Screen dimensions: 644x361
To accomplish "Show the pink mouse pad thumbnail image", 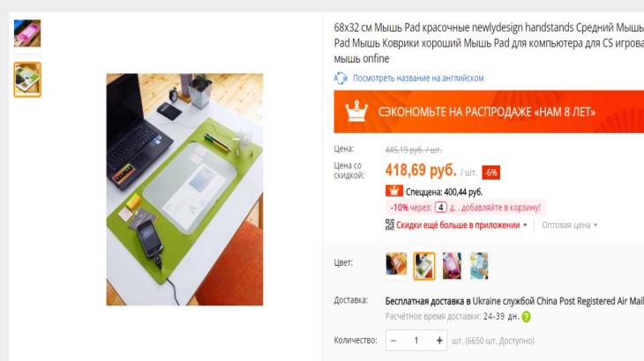I will click(27, 34).
